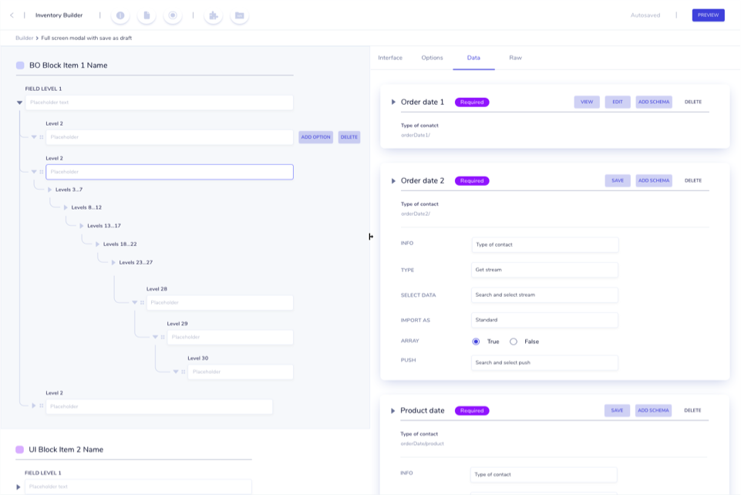Image resolution: width=741 pixels, height=495 pixels.
Task: Click the UI Block Item 2 color square
Action: (x=20, y=450)
